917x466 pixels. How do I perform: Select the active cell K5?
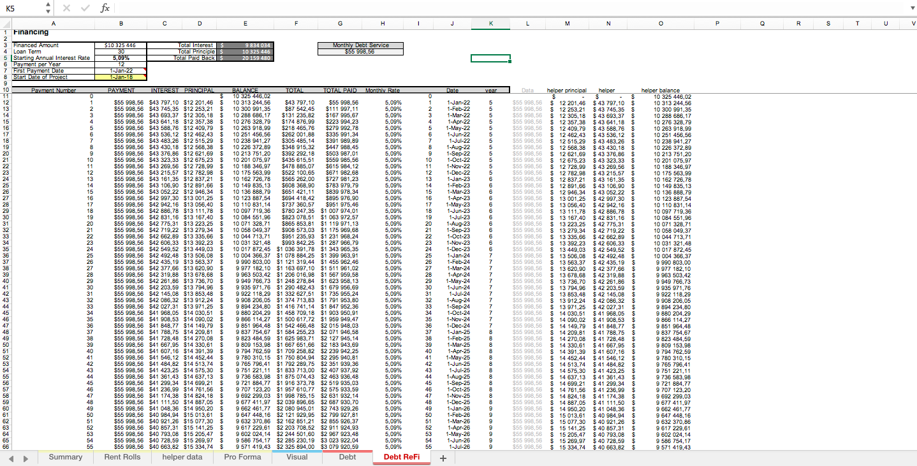(491, 58)
